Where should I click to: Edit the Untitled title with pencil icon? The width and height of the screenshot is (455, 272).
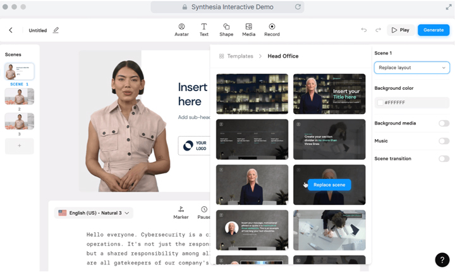tap(56, 30)
